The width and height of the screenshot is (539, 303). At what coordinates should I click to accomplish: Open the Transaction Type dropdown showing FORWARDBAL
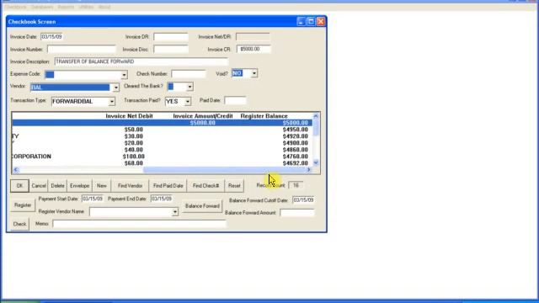(112, 102)
